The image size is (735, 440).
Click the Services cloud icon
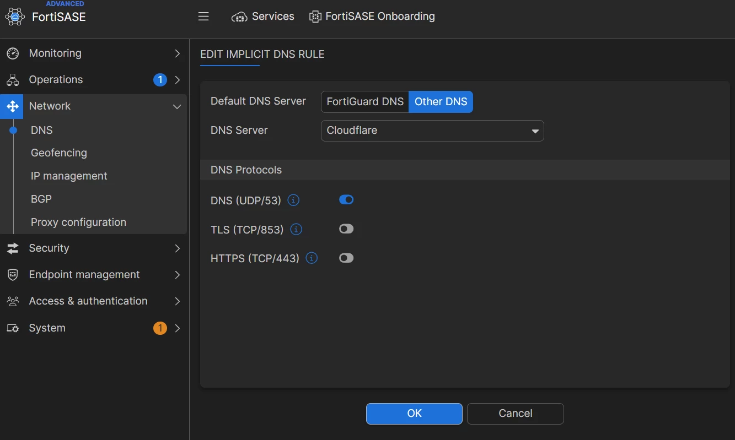point(239,17)
